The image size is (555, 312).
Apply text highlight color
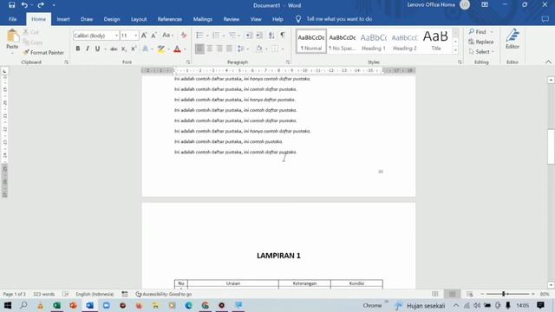point(161,49)
